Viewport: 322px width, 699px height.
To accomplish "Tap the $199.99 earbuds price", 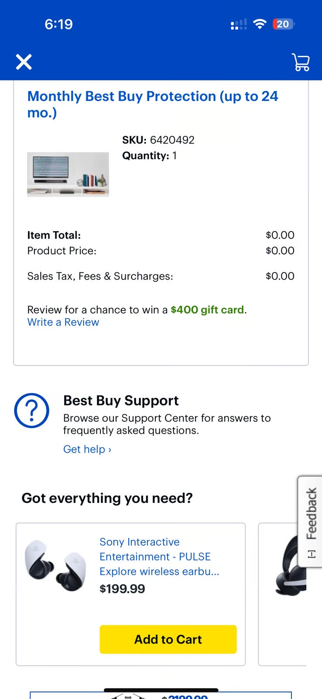I will tap(122, 589).
